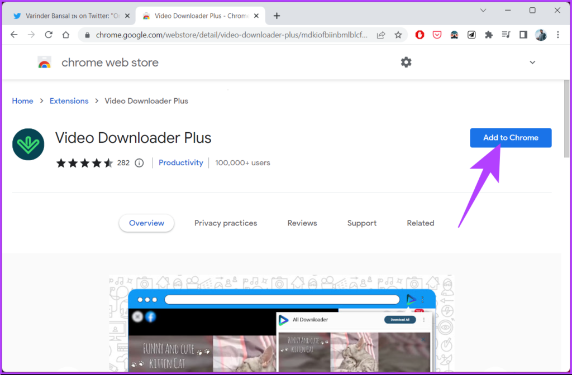572x375 pixels.
Task: Open the Extensions puzzle menu
Action: (x=489, y=35)
